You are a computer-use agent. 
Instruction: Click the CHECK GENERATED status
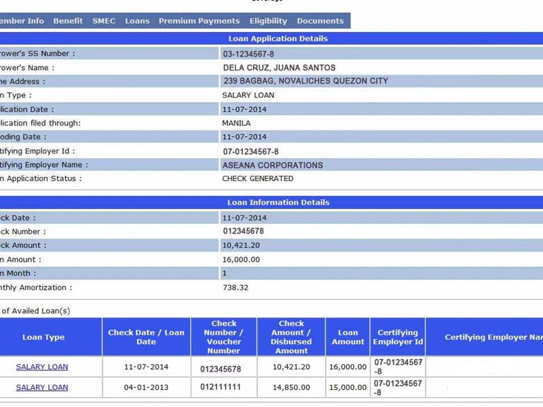258,178
